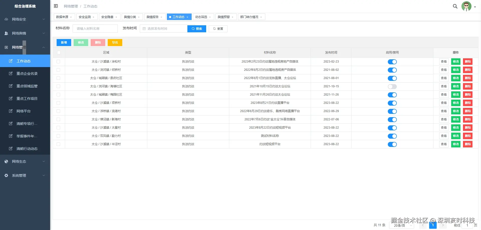Close the 安全监测 tab via its x

pos(93,17)
